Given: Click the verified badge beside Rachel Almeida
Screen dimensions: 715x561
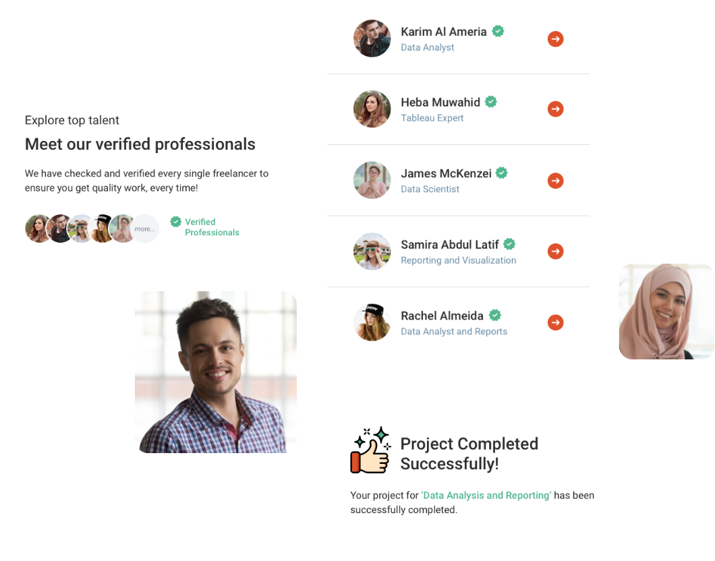Looking at the screenshot, I should (495, 315).
